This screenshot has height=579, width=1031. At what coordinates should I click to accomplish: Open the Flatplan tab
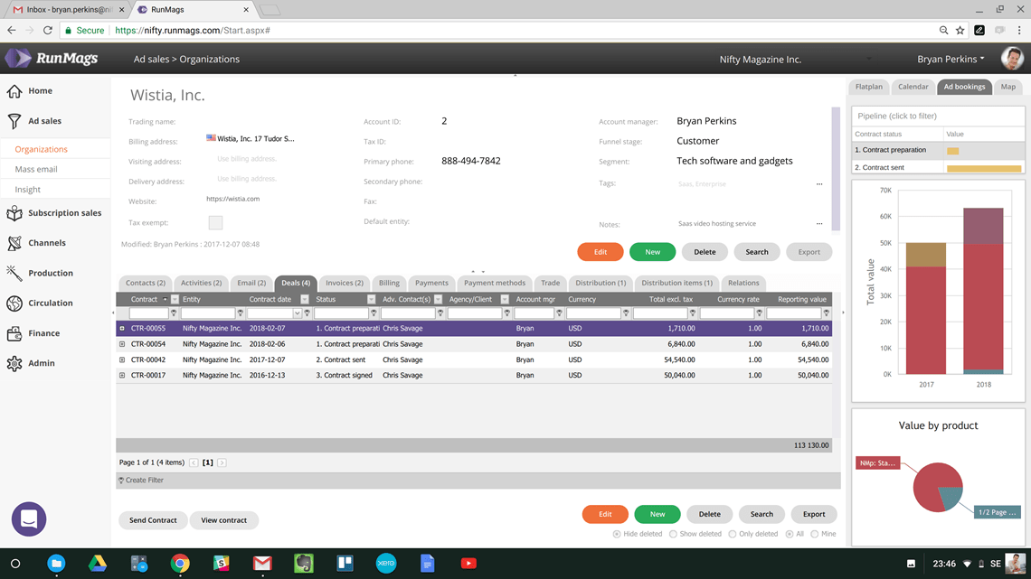868,87
